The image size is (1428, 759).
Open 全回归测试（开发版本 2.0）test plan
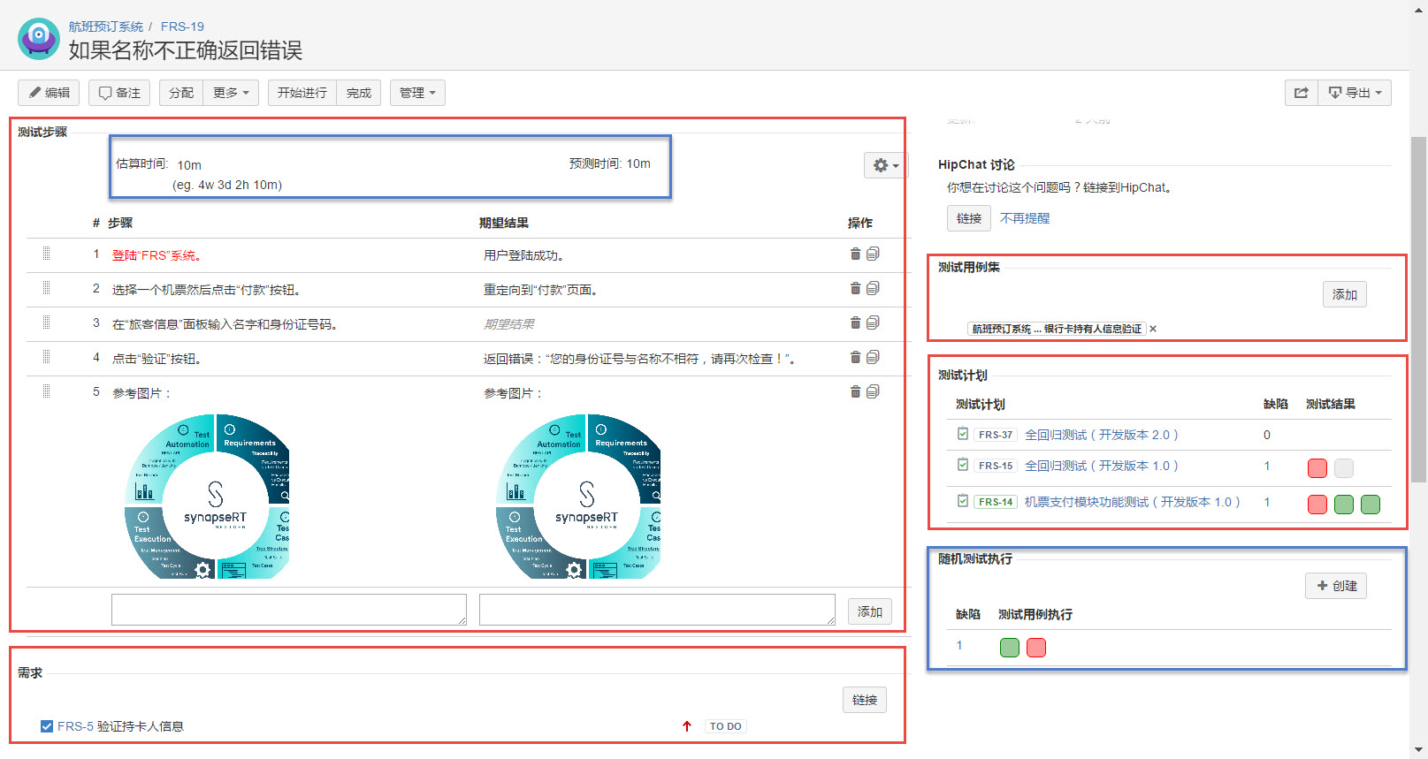[1102, 435]
